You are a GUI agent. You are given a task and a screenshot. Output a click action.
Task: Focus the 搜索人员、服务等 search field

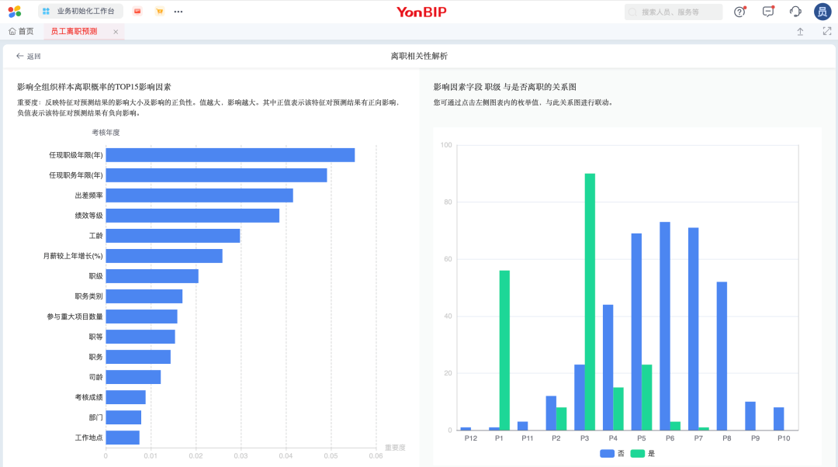(x=674, y=12)
